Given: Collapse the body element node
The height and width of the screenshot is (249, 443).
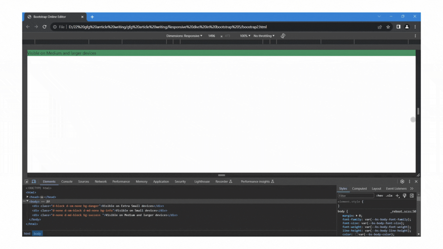Looking at the screenshot, I should click(x=27, y=201).
